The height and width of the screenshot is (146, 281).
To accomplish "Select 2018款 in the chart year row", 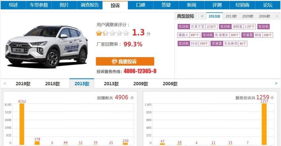I will (52, 84).
